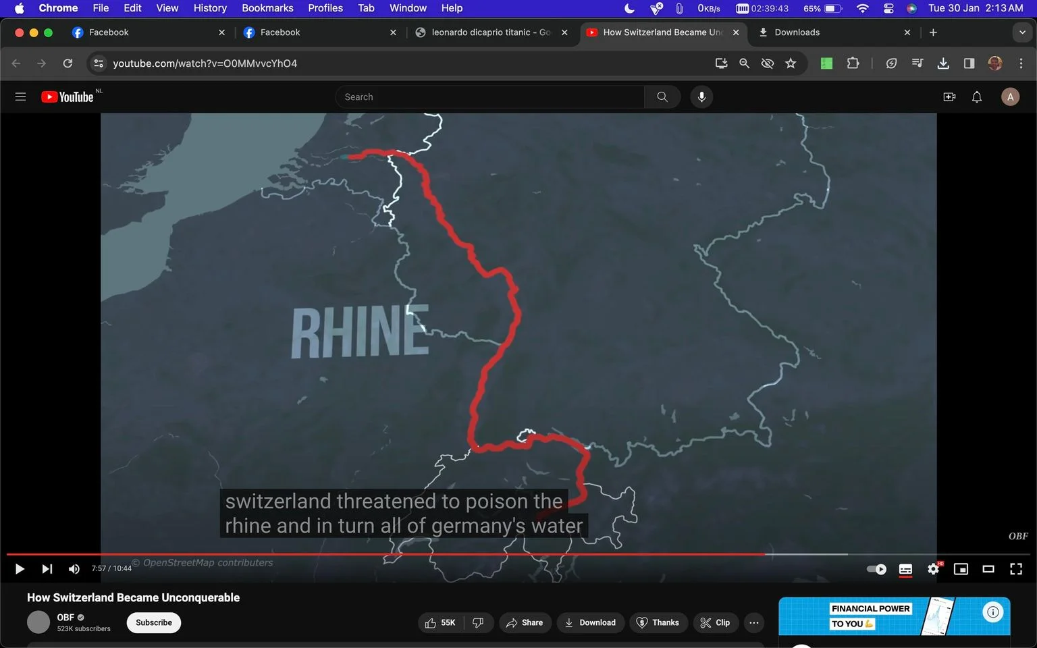Screen dimensions: 1037x648
Task: Open miniplayer
Action: click(961, 569)
